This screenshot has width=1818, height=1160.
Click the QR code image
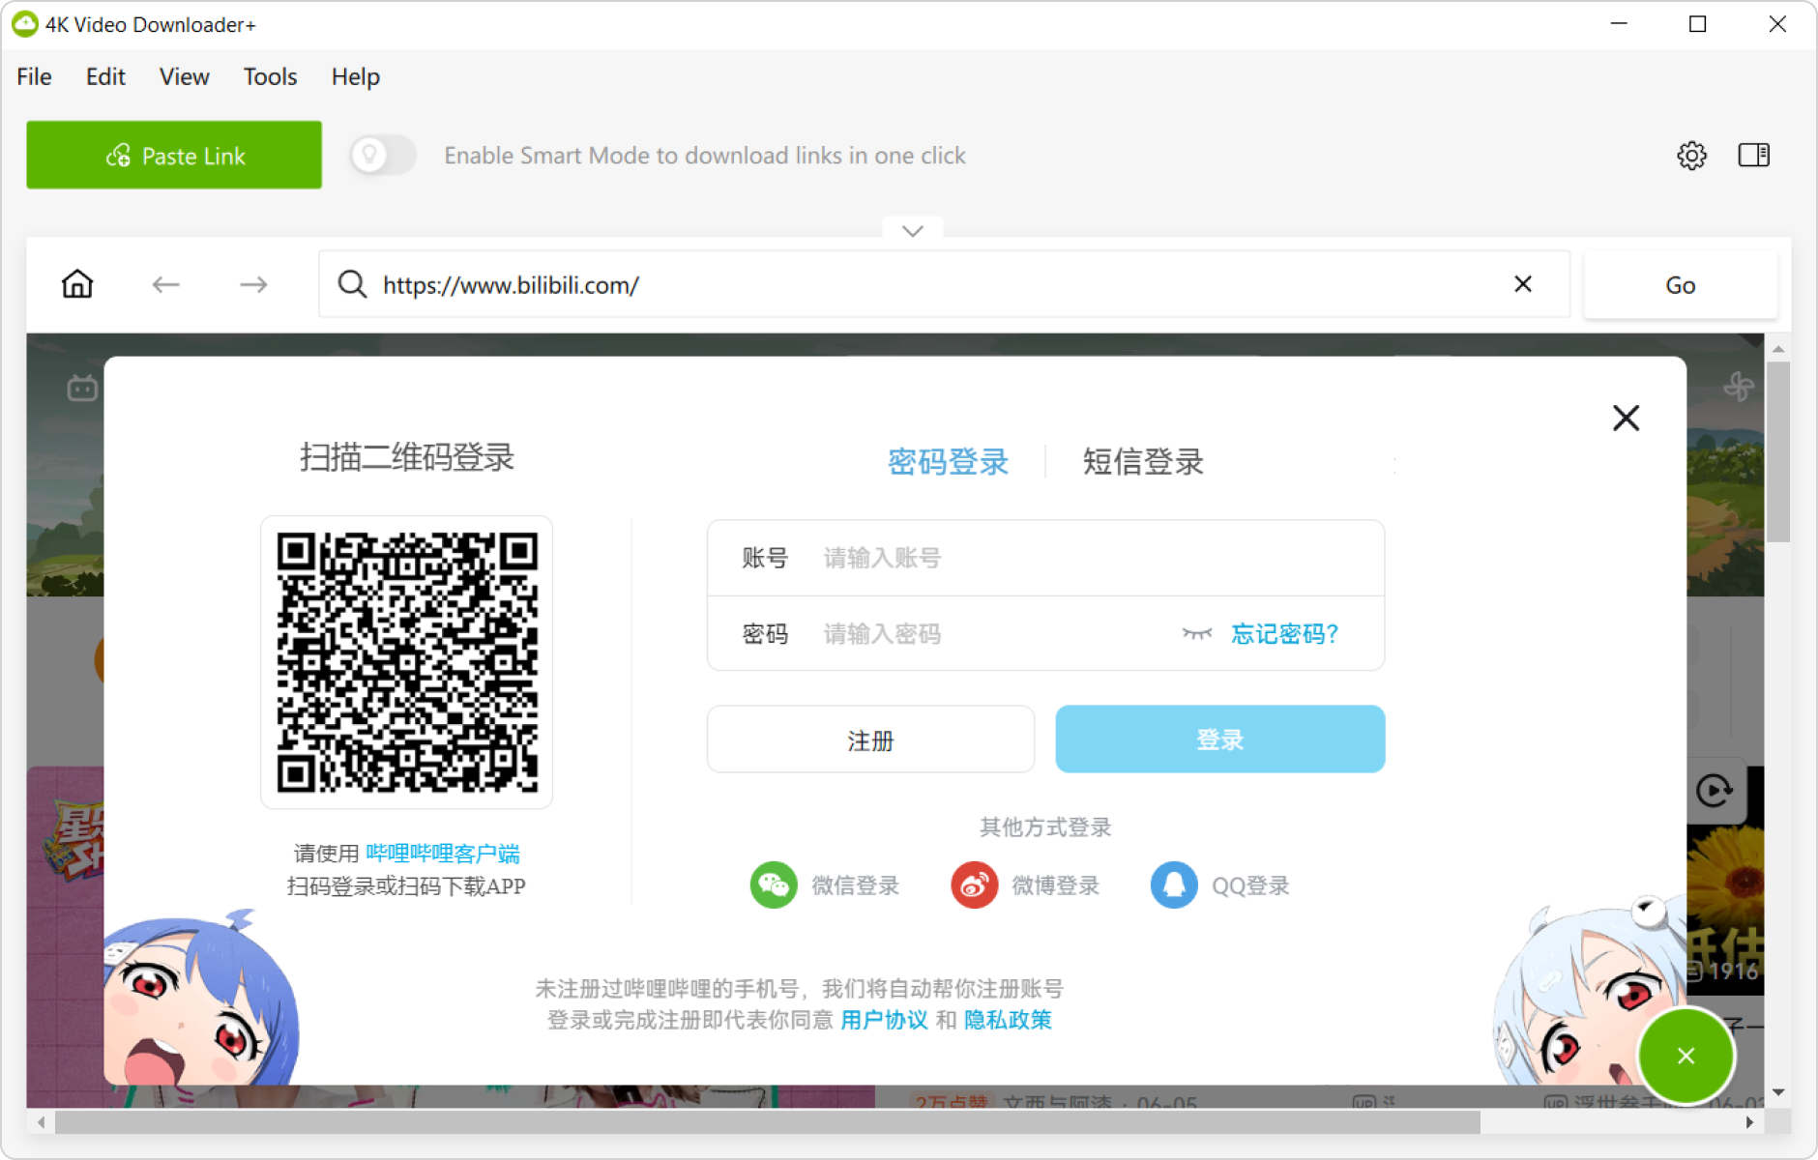pyautogui.click(x=406, y=662)
